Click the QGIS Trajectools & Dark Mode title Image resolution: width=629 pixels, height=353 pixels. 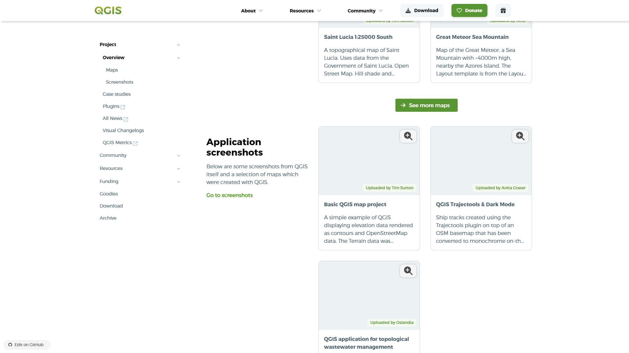coord(475,204)
